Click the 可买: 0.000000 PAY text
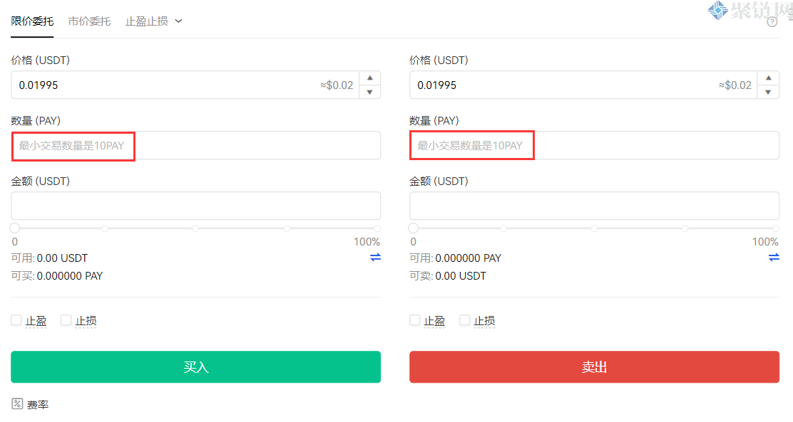Screen dimensions: 793x422 [57, 276]
